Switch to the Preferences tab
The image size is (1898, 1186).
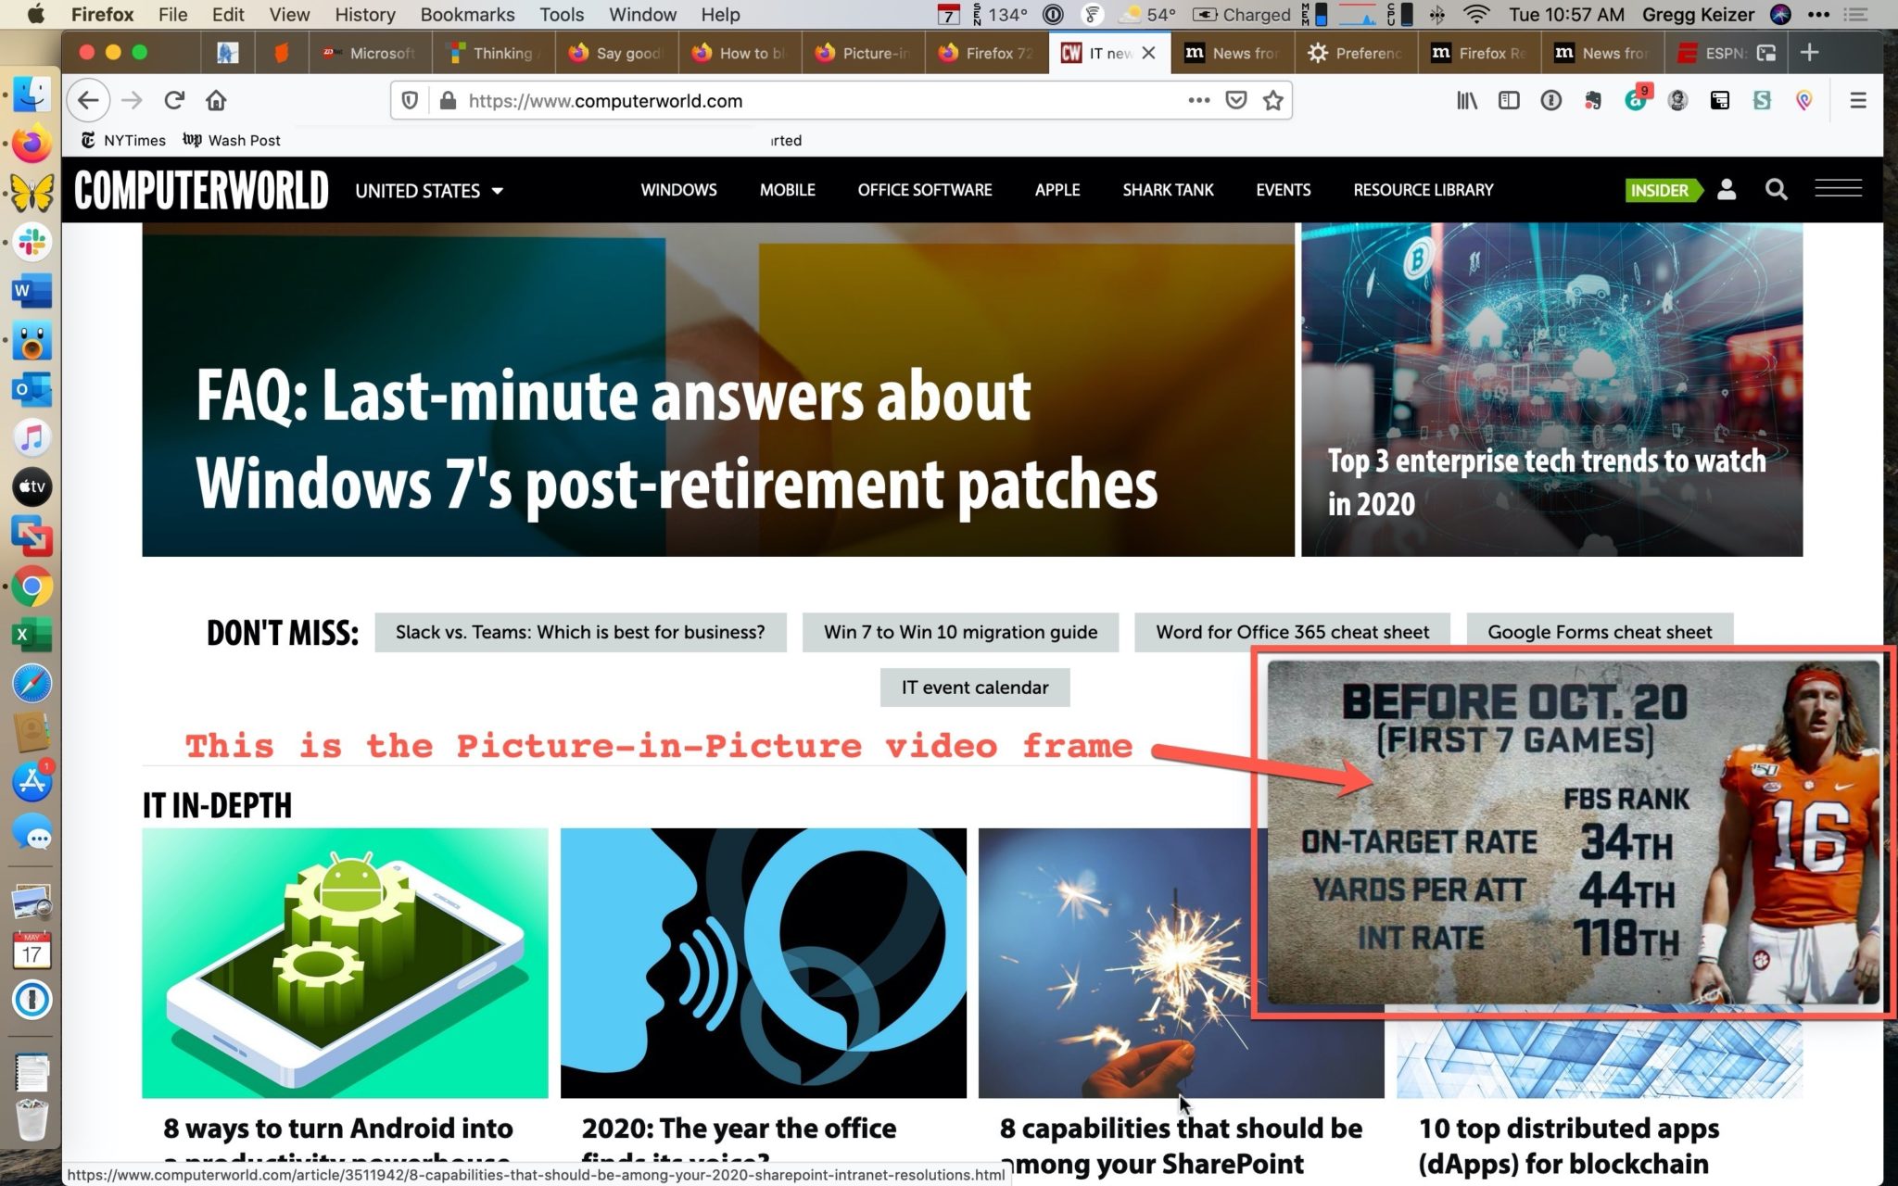[x=1355, y=53]
